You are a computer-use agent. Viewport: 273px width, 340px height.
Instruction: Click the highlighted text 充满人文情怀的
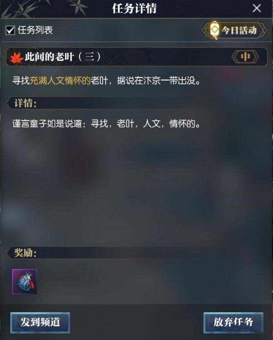point(60,81)
